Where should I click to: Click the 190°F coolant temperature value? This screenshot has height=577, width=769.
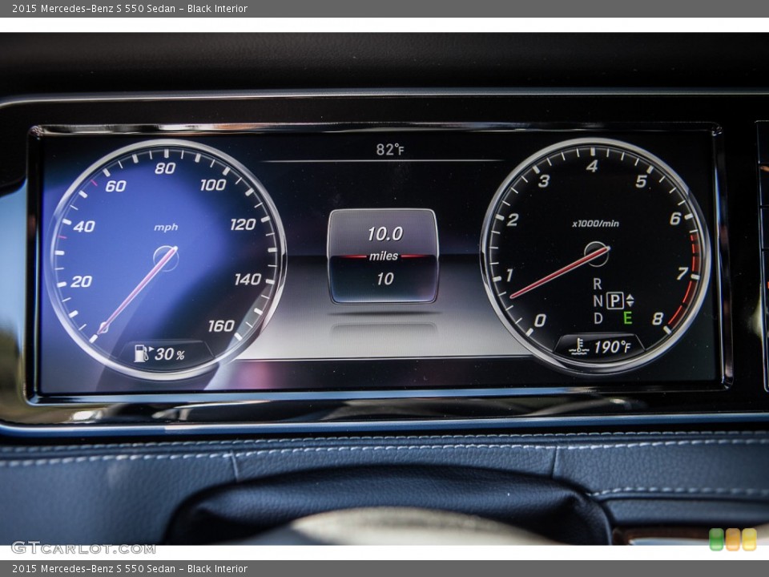611,347
